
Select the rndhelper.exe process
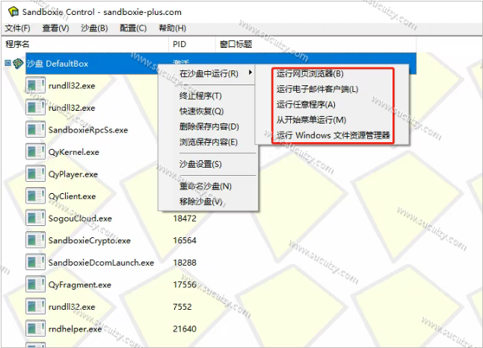(76, 329)
